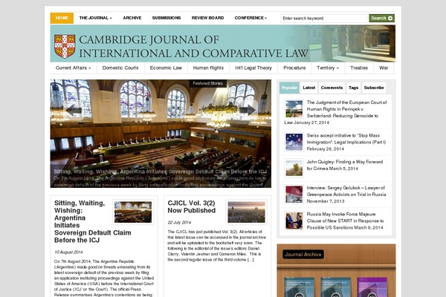
Task: Switch to the Comments tab
Action: [332, 88]
